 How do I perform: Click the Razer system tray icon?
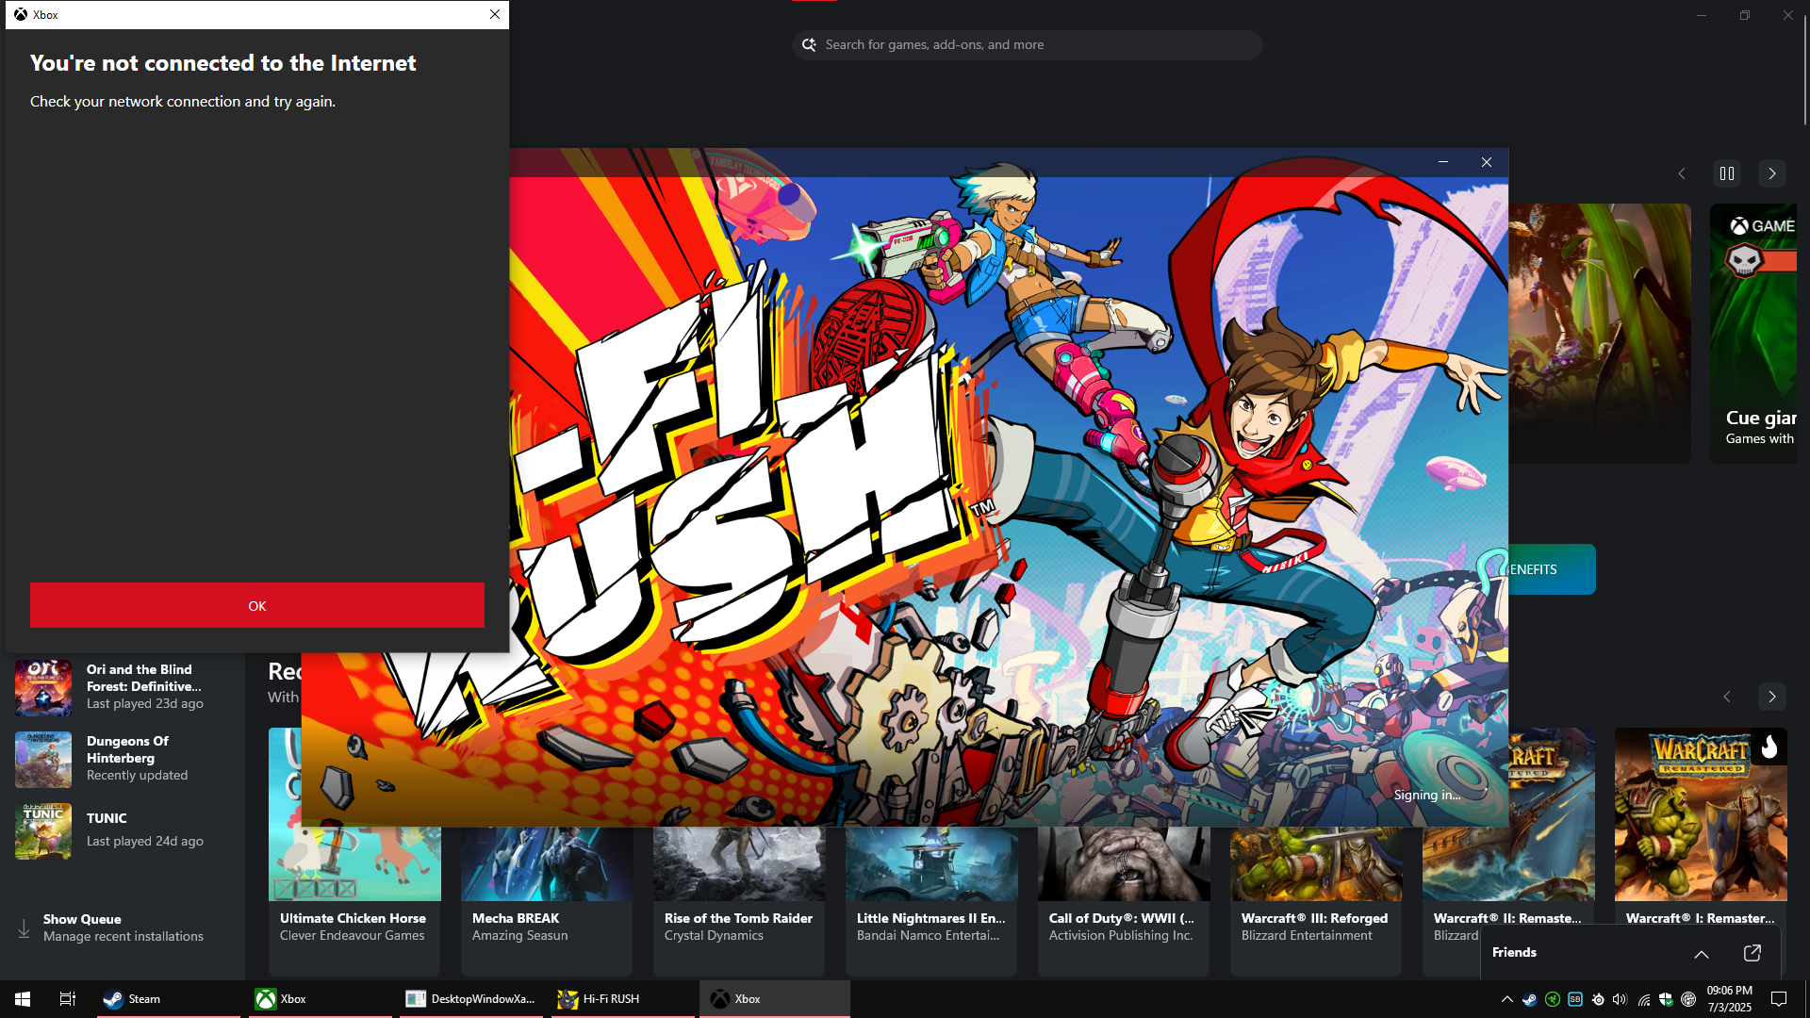coord(1552,999)
